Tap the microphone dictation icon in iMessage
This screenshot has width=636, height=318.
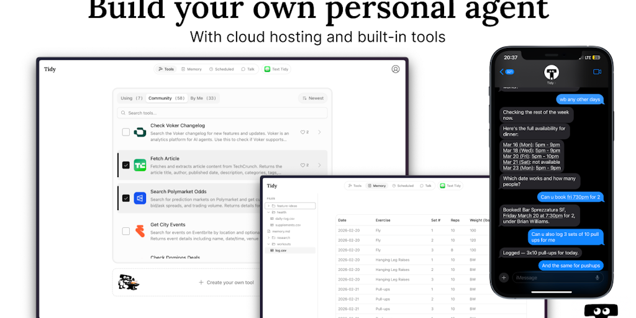(597, 278)
